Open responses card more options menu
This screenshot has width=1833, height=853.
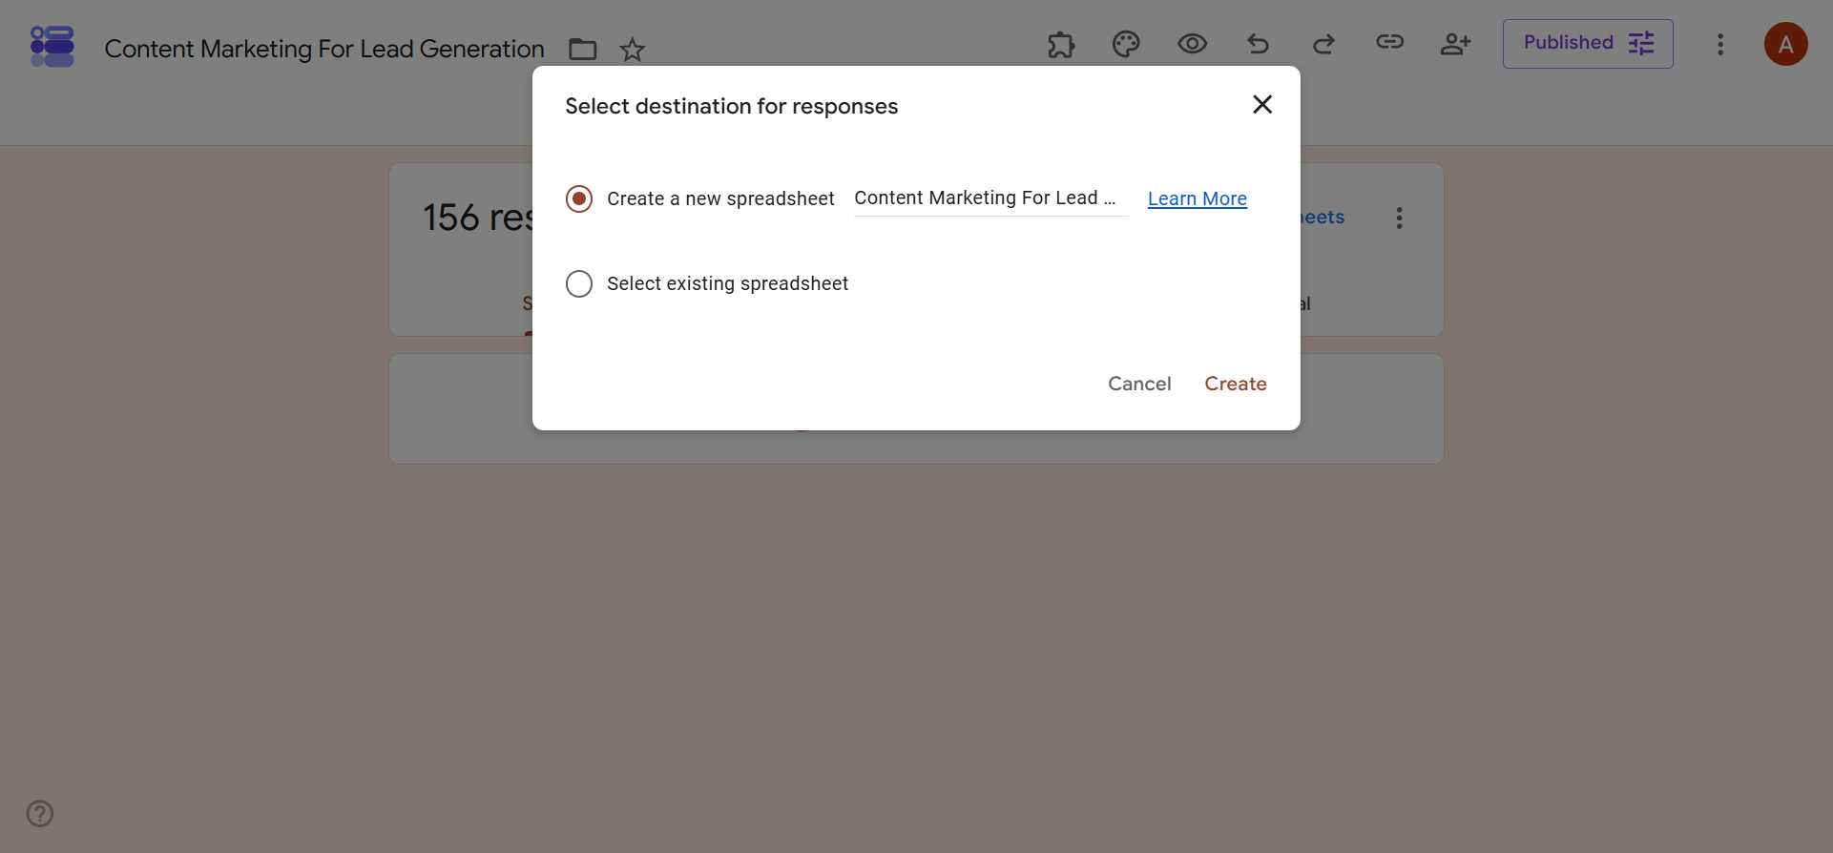(x=1399, y=218)
